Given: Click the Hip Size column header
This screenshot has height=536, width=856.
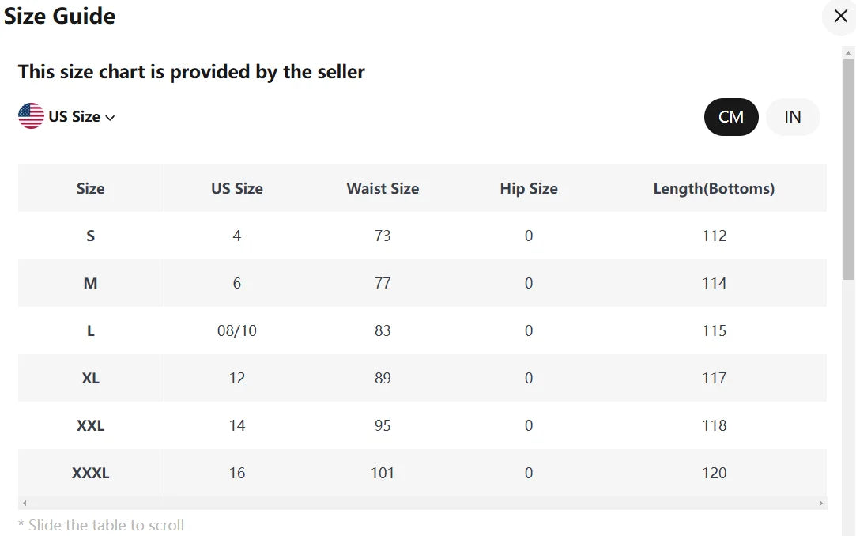Looking at the screenshot, I should (x=529, y=188).
